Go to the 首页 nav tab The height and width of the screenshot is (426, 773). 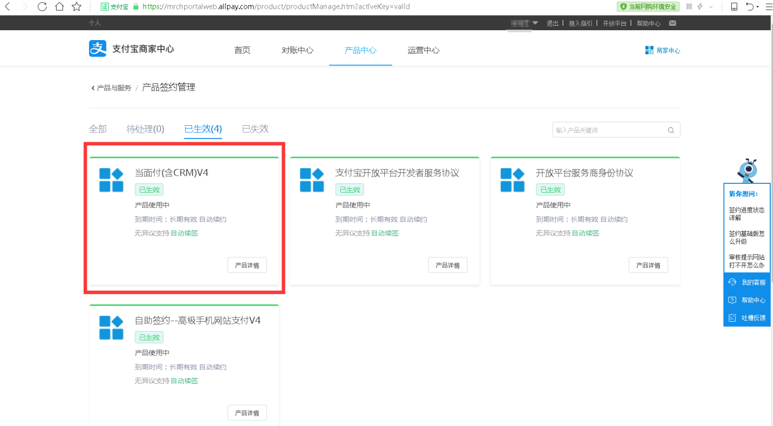coord(242,50)
